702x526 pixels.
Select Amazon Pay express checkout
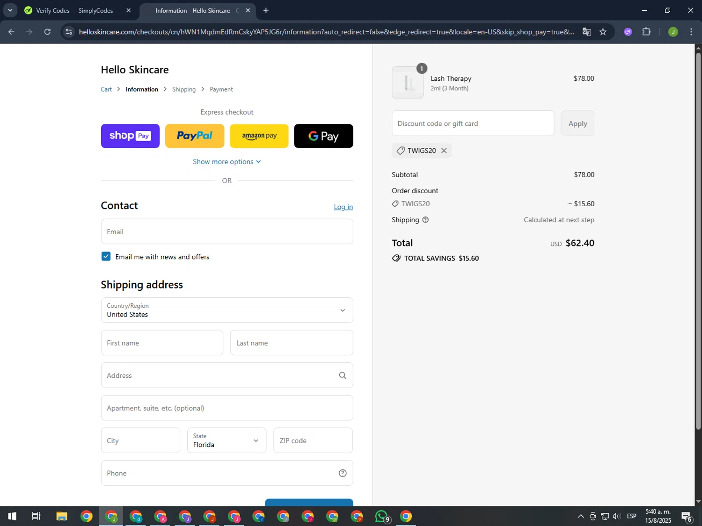(259, 136)
